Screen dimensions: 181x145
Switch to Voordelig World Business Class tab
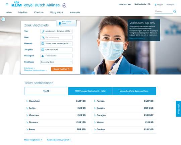click(x=134, y=91)
